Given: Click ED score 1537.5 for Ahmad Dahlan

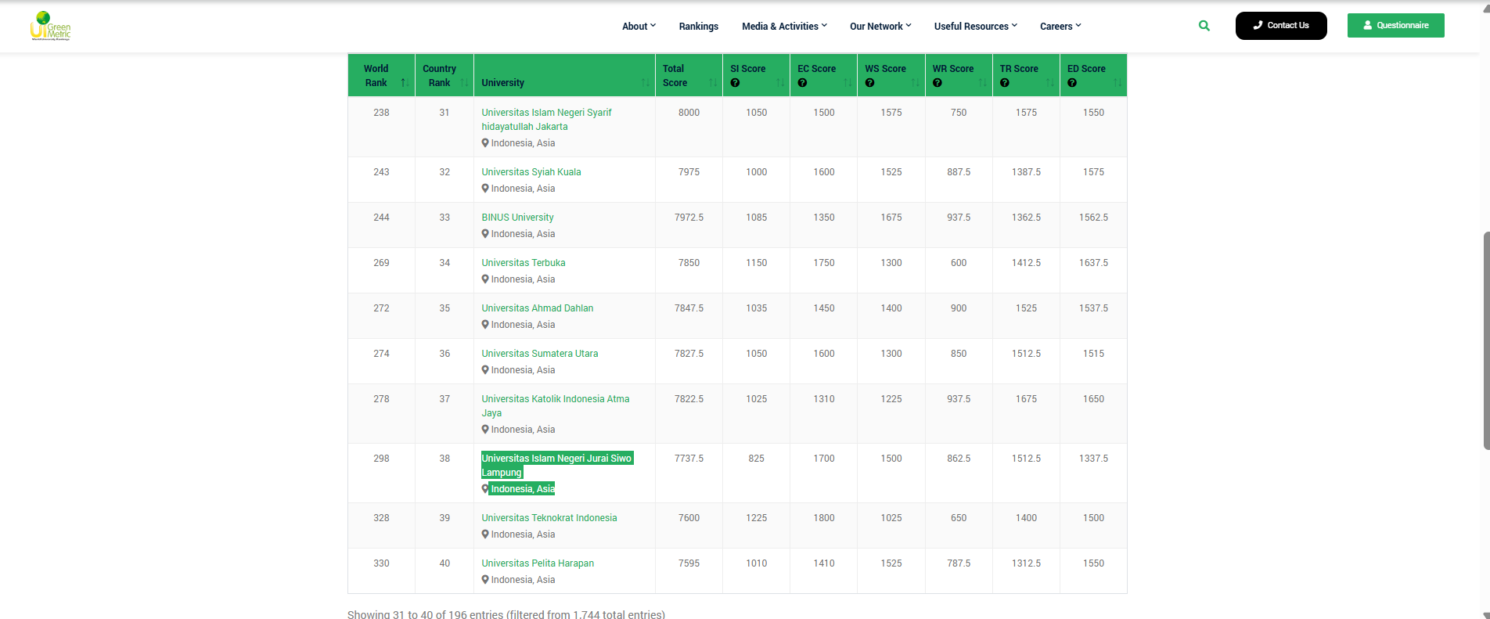Looking at the screenshot, I should (1093, 308).
